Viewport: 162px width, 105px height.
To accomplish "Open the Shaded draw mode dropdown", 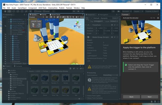I will click(36, 17).
